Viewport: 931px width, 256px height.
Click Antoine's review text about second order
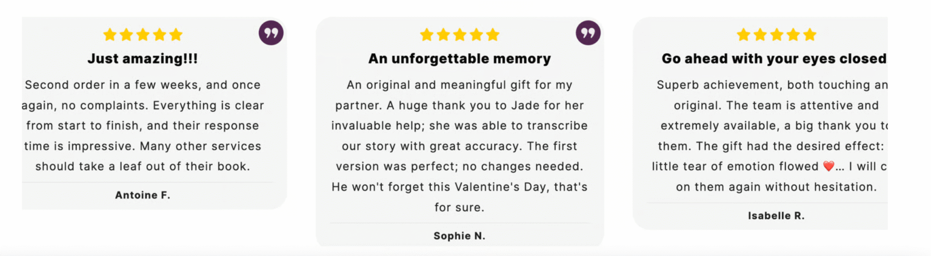pyautogui.click(x=143, y=125)
